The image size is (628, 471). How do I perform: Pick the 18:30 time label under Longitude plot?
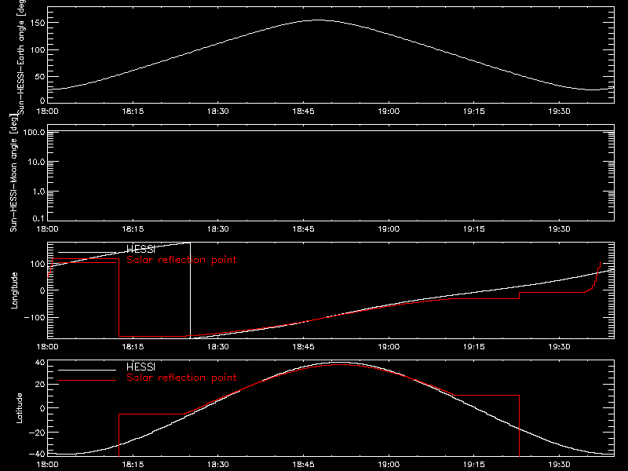pyautogui.click(x=218, y=347)
